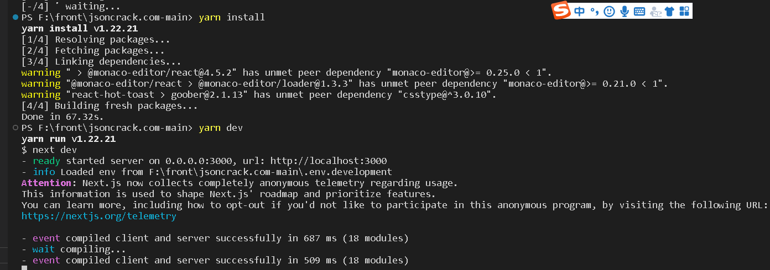Viewport: 770px width, 270px height.
Task: Click the terminal cursor on the last line
Action: (x=24, y=268)
